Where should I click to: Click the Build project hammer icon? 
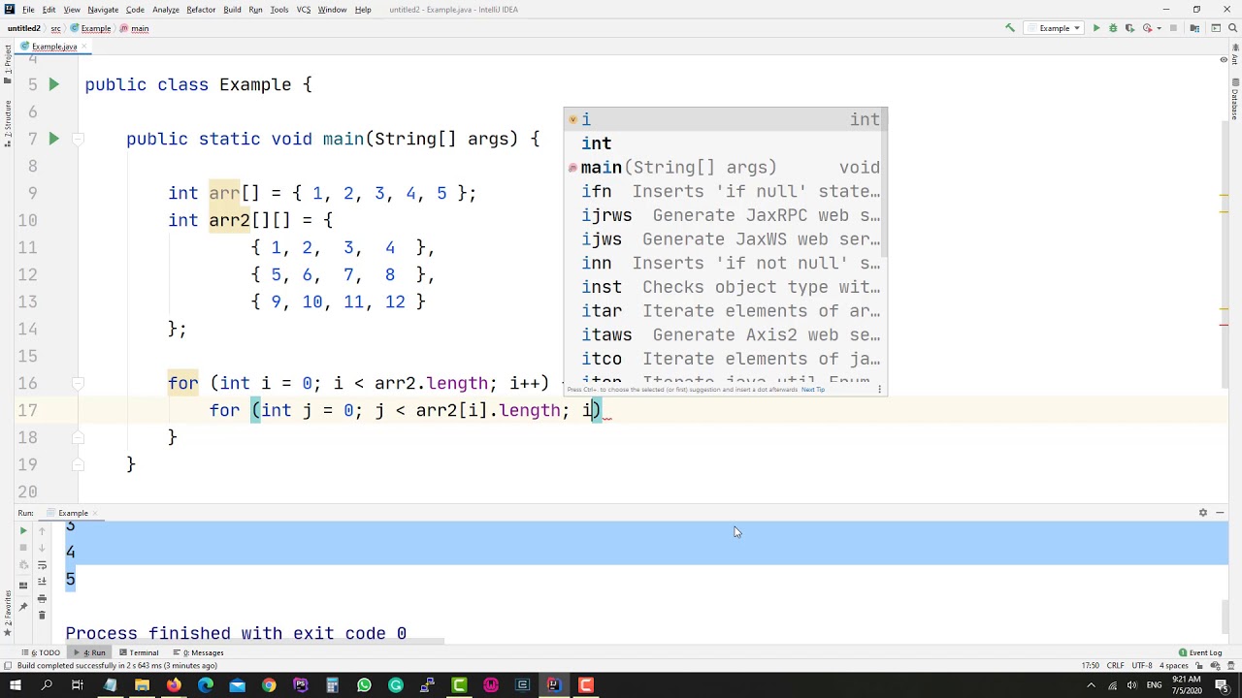point(1010,28)
